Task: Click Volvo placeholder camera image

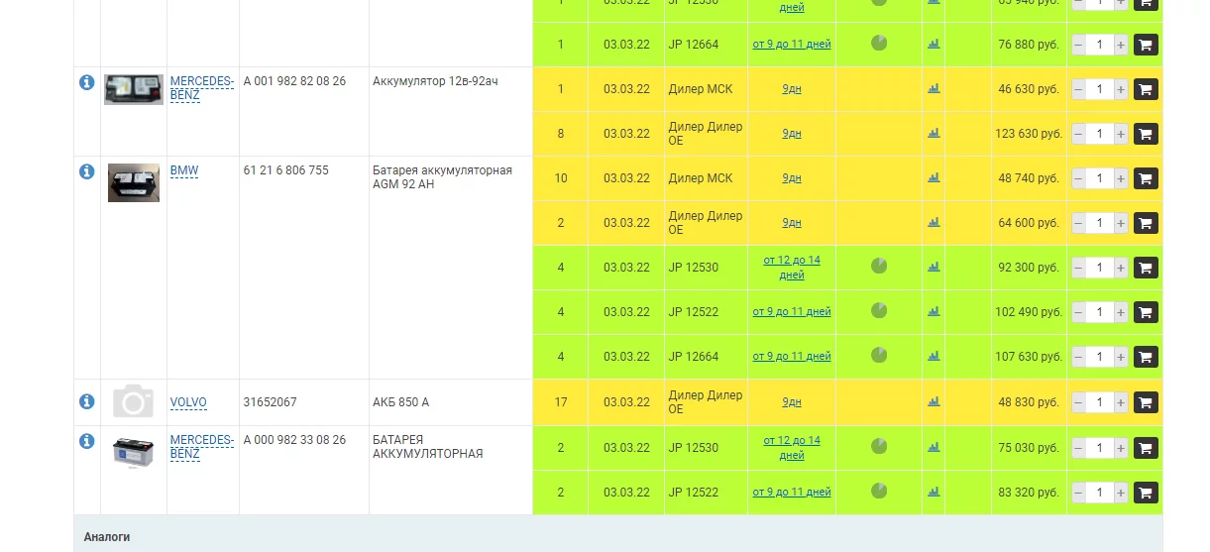Action: coord(133,402)
